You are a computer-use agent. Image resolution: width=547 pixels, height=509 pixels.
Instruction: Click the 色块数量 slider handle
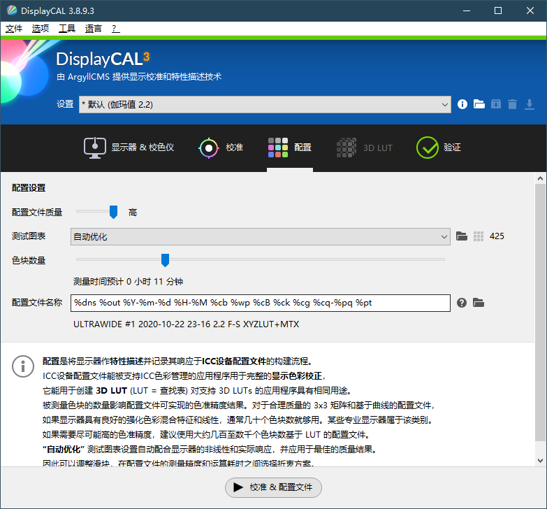click(165, 260)
